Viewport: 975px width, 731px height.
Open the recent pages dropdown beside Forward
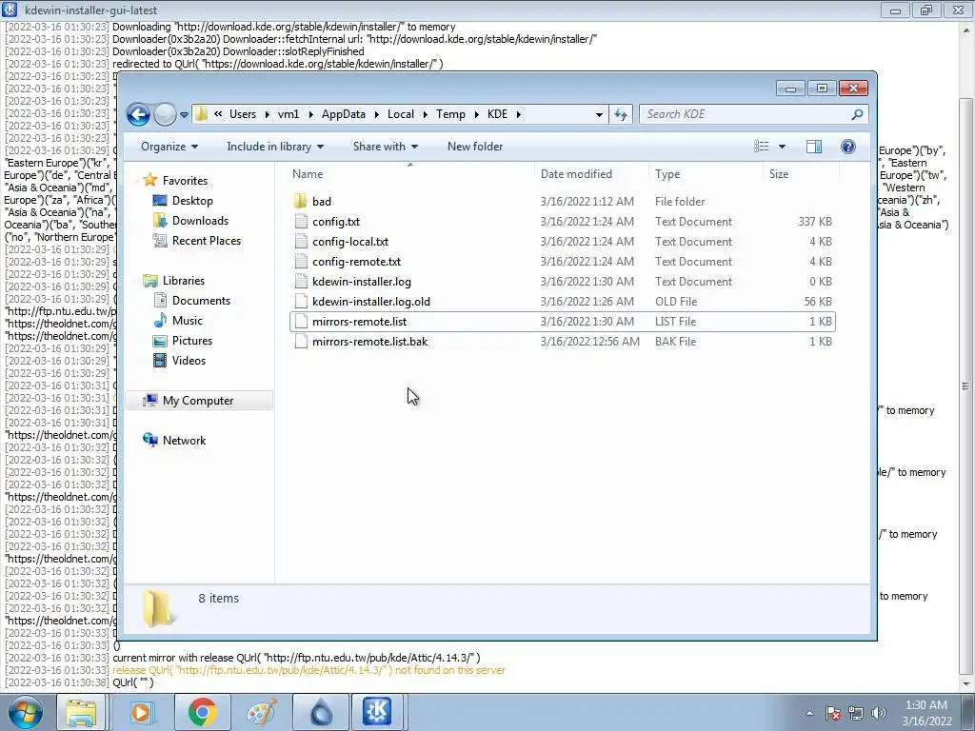(184, 115)
